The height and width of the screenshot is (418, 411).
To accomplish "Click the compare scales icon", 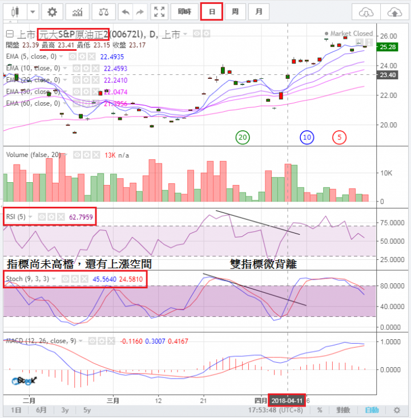I will (103, 12).
